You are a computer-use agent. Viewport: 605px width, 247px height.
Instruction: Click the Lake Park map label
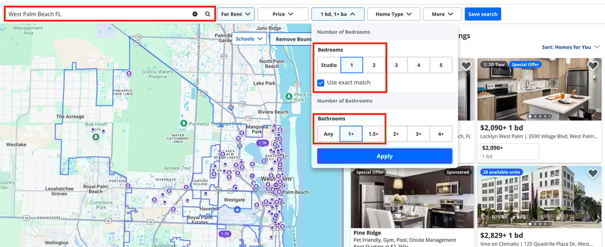(264, 83)
